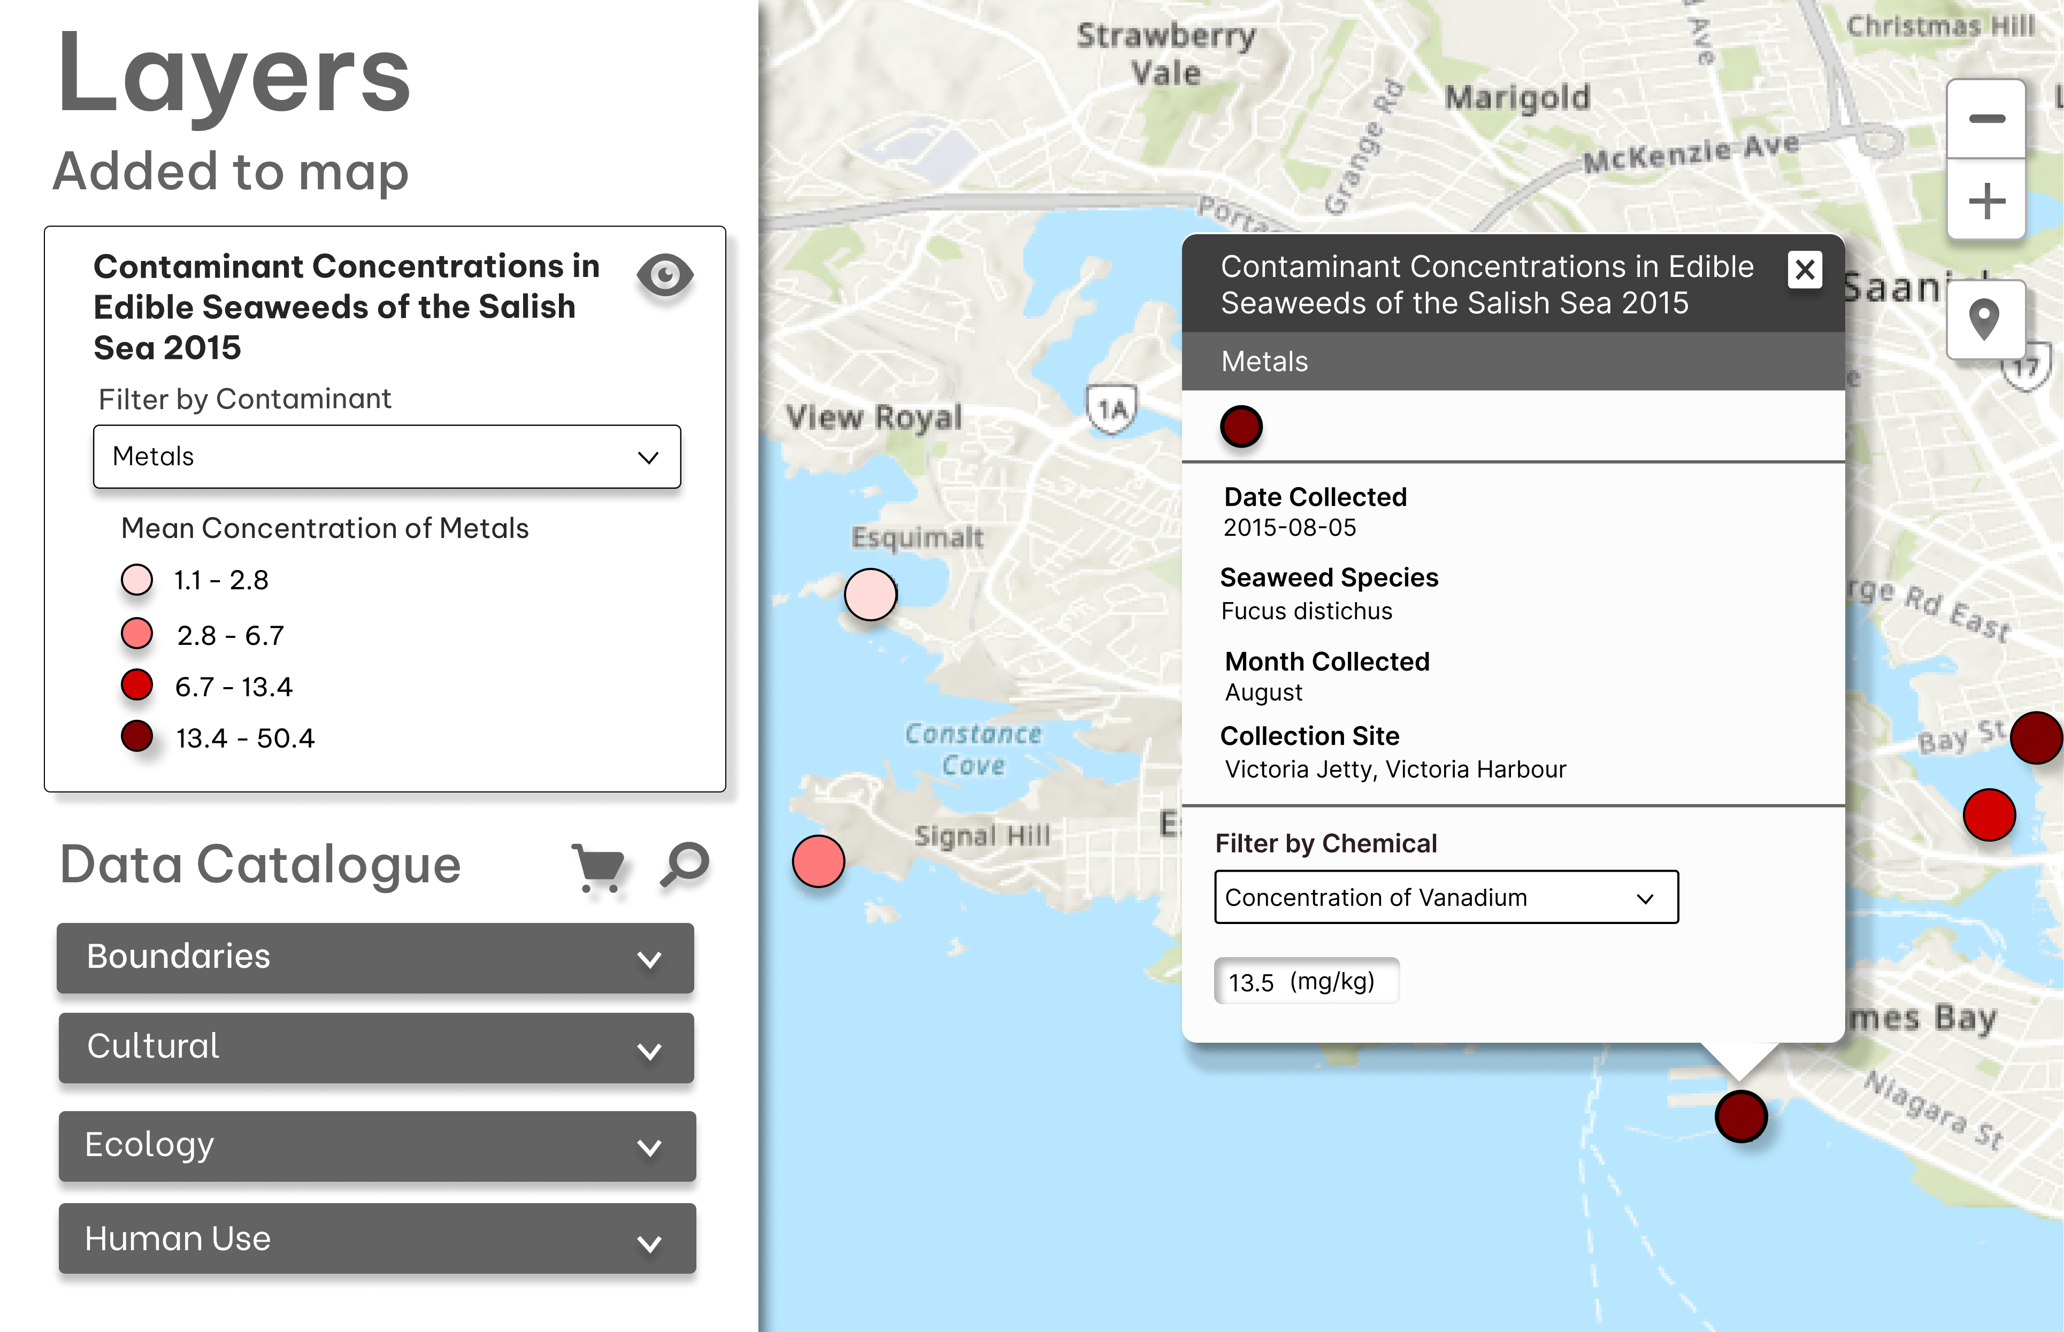
Task: Expand the Cultural catalogue section
Action: point(375,1048)
